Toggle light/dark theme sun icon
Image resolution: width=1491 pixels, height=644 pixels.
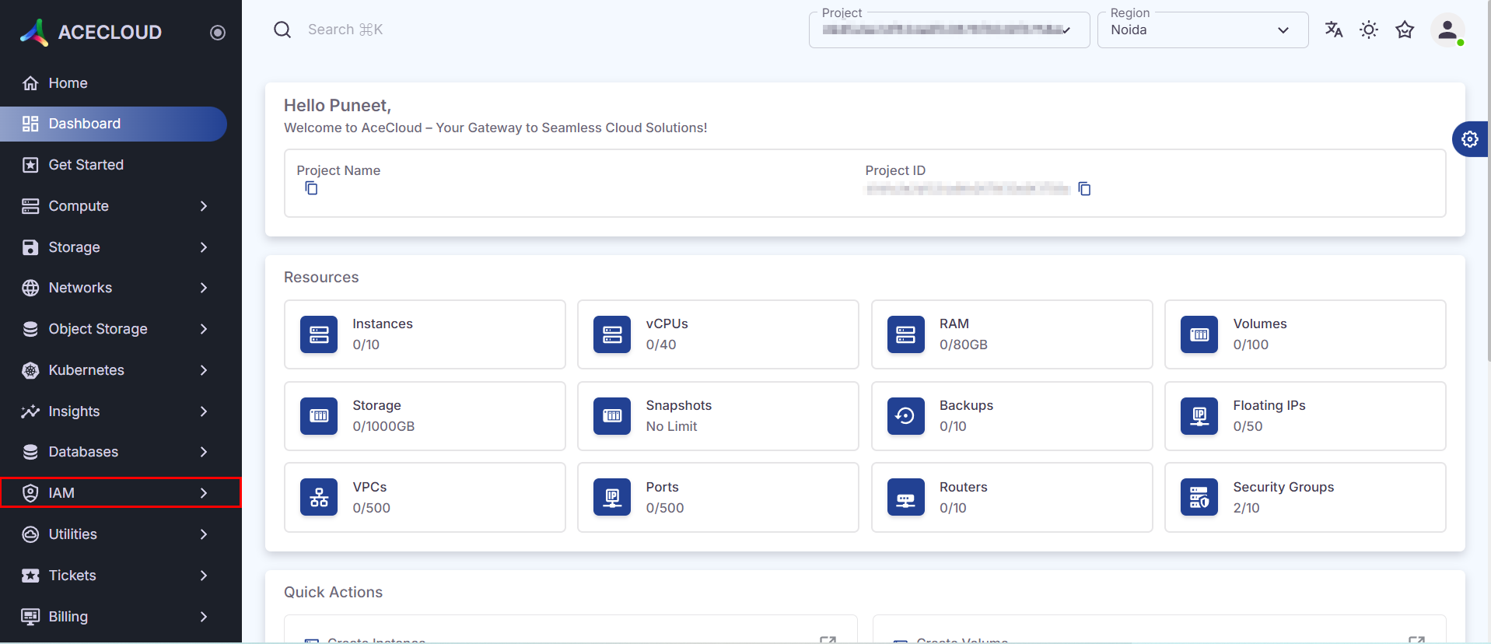click(1369, 30)
